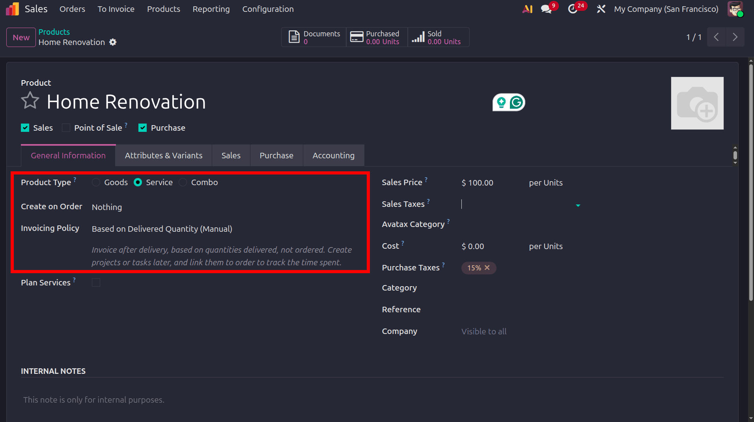This screenshot has width=754, height=422.
Task: Remove the 15% purchase tax tag
Action: point(487,268)
